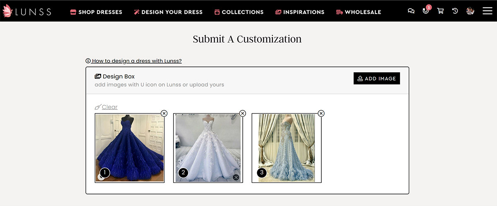Open recently viewed history icon

pyautogui.click(x=455, y=11)
